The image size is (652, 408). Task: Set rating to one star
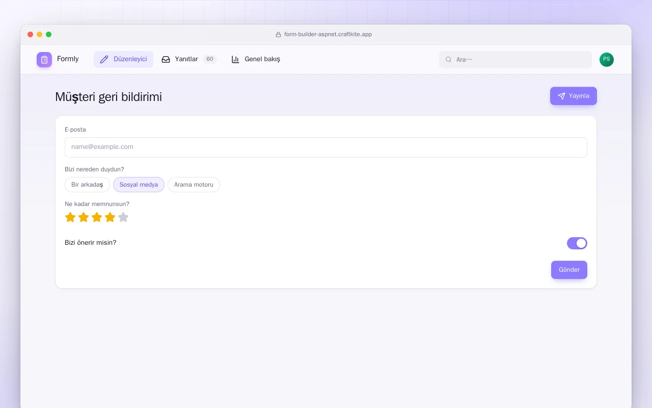(x=70, y=217)
